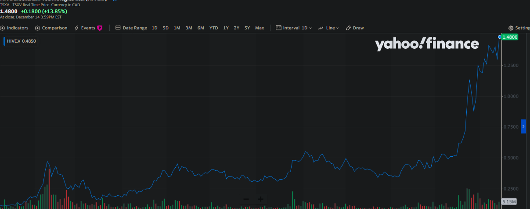Select the Max range

point(260,28)
